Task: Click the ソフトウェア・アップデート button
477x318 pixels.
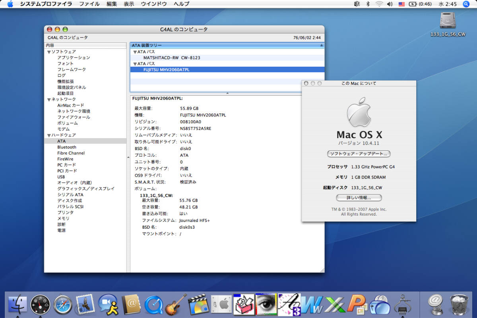Action: [359, 154]
